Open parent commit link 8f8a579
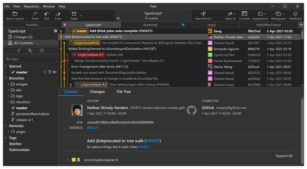This screenshot has height=169, width=307. (93, 128)
